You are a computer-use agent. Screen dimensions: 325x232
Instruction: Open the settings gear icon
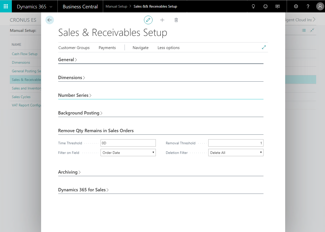pos(296,6)
